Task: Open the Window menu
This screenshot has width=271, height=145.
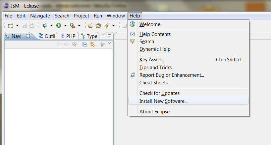Action: tap(116, 16)
